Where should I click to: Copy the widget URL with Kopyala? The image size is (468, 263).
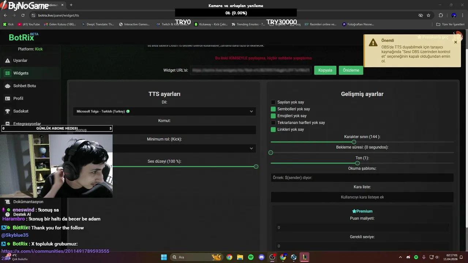coord(325,70)
